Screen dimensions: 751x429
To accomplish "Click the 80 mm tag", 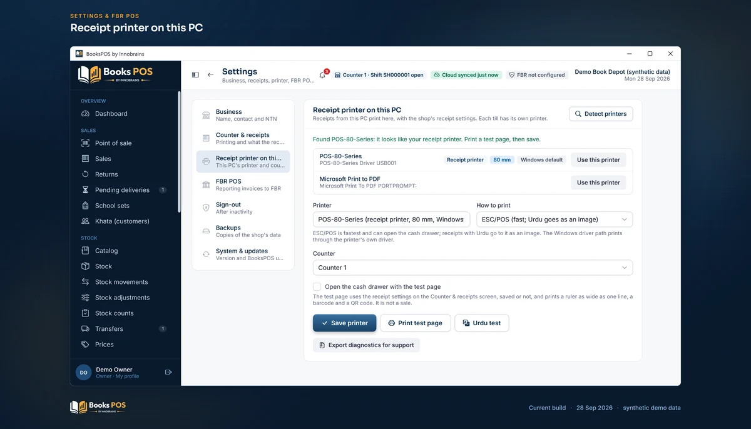I will (502, 159).
